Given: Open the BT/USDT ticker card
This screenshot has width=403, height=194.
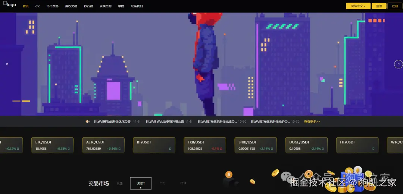Looking at the screenshot, I should tap(154, 145).
